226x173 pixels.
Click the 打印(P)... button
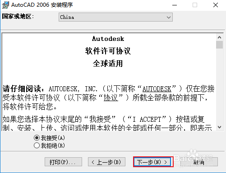63,162
